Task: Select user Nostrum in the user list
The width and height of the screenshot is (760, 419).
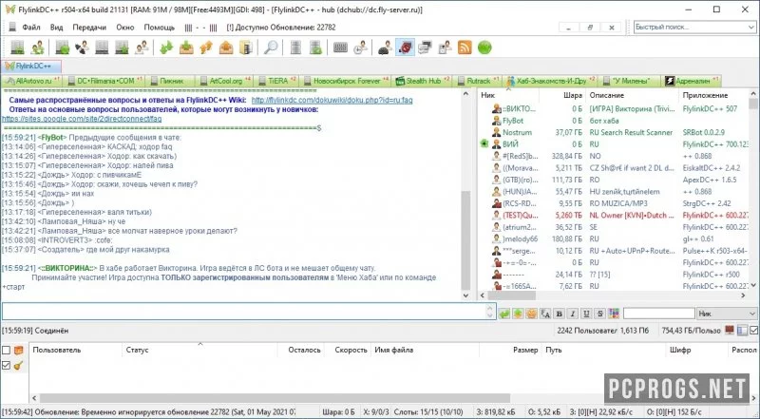Action: [517, 132]
